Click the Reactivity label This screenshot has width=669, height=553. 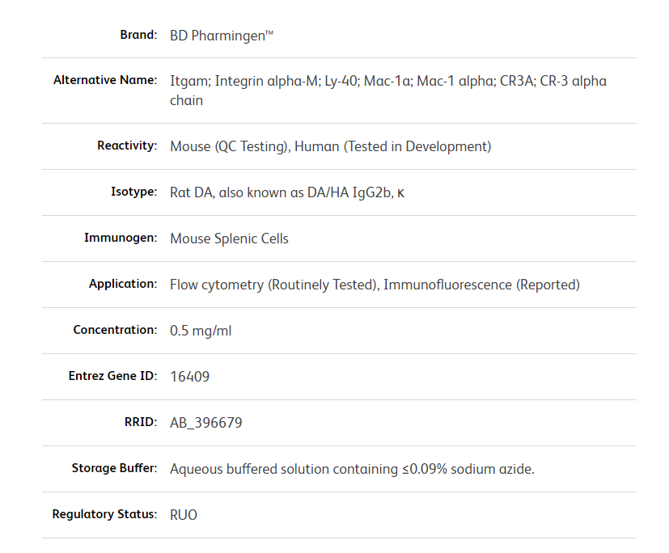click(127, 146)
